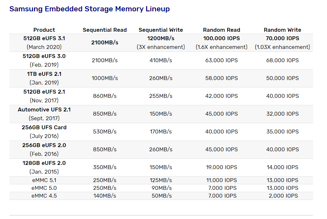Click the Random Write column header
This screenshot has height=219, width=327.
click(x=282, y=30)
